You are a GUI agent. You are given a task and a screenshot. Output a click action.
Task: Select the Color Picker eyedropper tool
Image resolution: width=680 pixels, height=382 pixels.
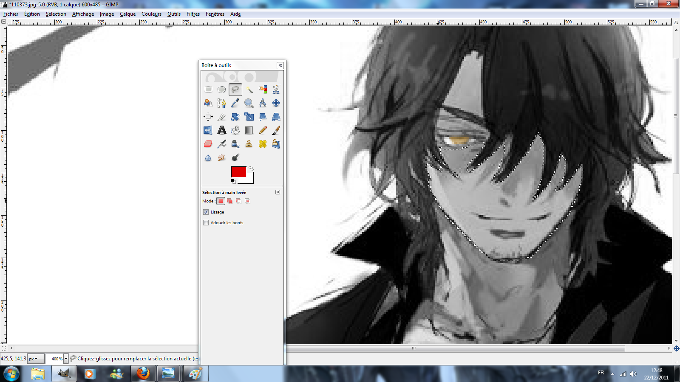(235, 103)
